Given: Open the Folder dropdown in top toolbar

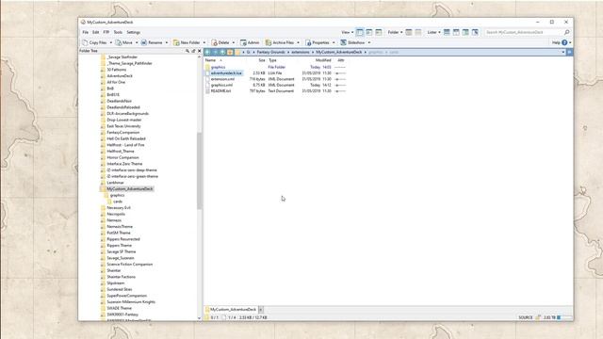Looking at the screenshot, I should (395, 32).
